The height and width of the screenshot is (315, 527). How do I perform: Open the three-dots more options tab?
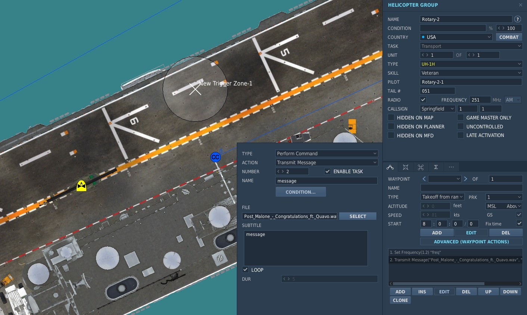click(x=451, y=167)
